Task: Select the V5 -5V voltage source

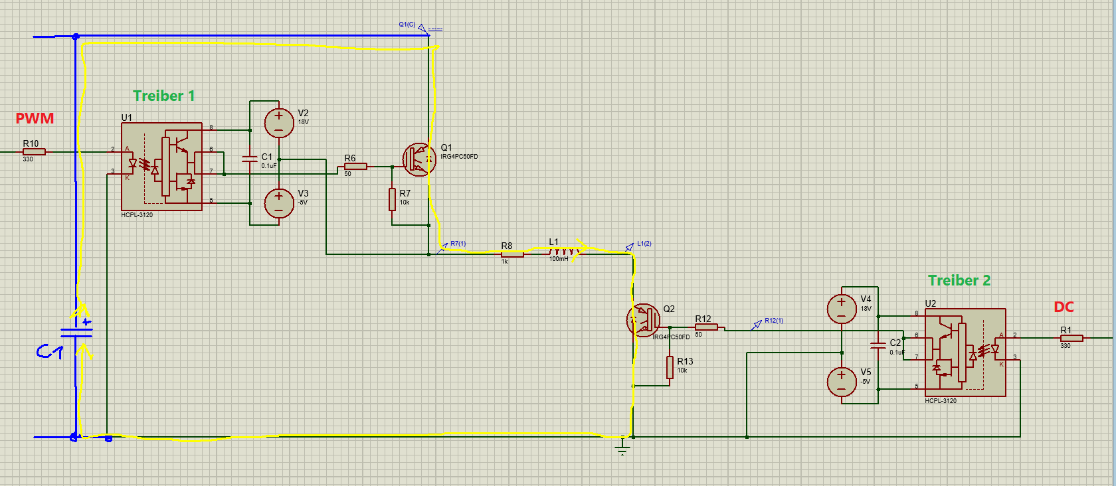Action: 842,382
